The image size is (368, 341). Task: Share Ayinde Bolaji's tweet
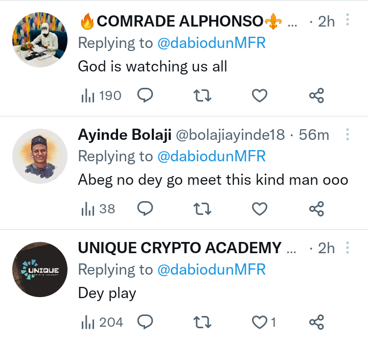pos(317,209)
